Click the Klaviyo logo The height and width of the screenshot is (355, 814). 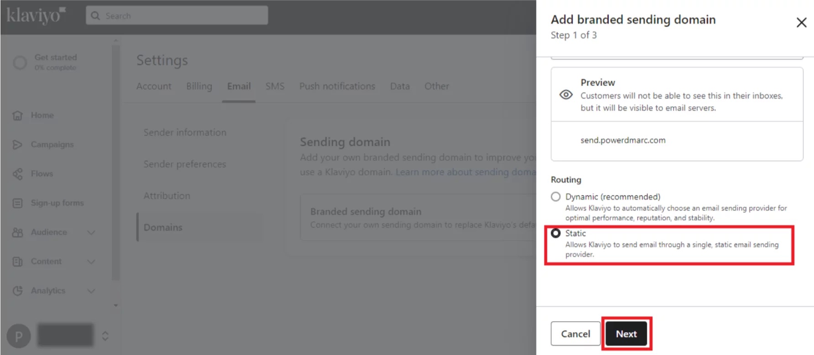[x=36, y=16]
